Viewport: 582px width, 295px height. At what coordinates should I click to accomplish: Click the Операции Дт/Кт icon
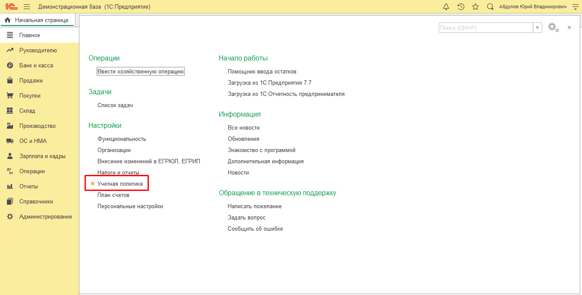[10, 171]
